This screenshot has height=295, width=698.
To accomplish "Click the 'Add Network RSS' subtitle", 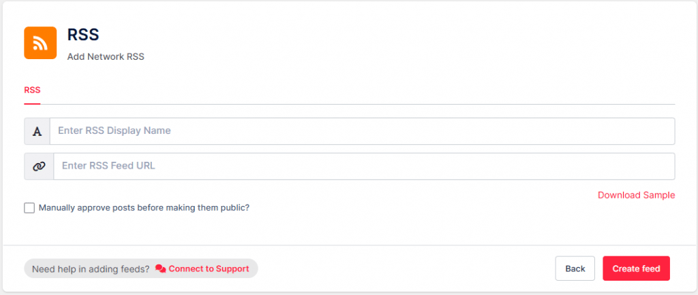I will [x=106, y=57].
